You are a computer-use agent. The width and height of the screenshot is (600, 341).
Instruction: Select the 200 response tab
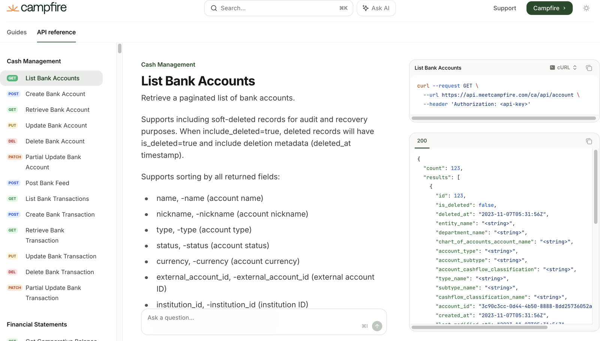point(422,141)
